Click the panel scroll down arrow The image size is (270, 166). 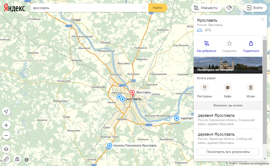(265, 159)
